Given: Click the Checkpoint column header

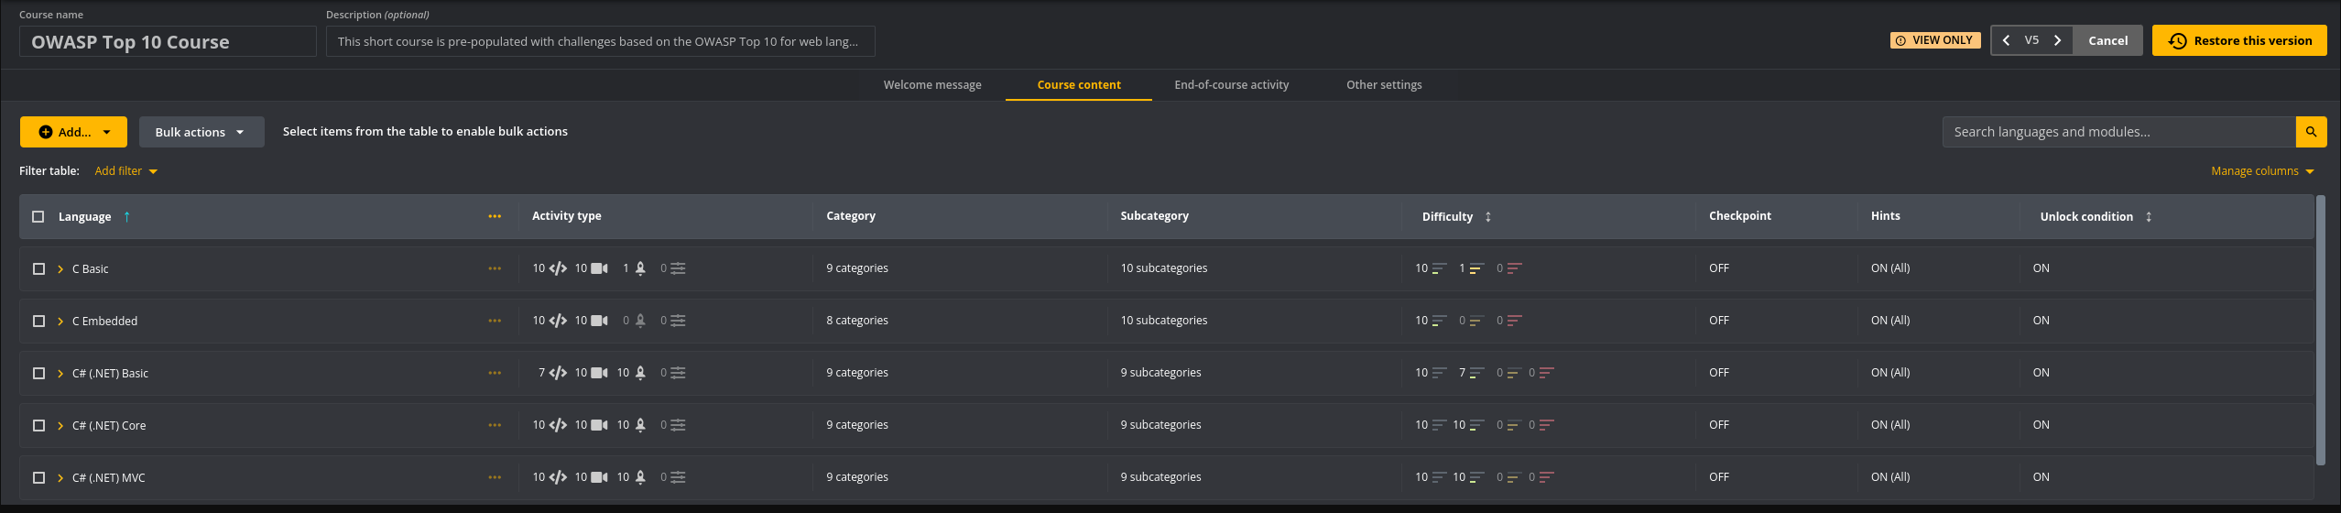Looking at the screenshot, I should coord(1739,216).
